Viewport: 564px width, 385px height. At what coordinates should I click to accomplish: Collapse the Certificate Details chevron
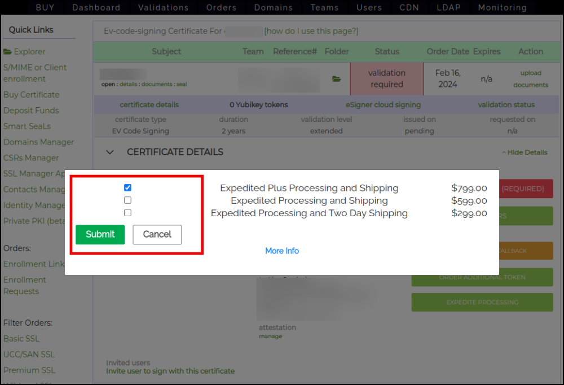pos(111,152)
